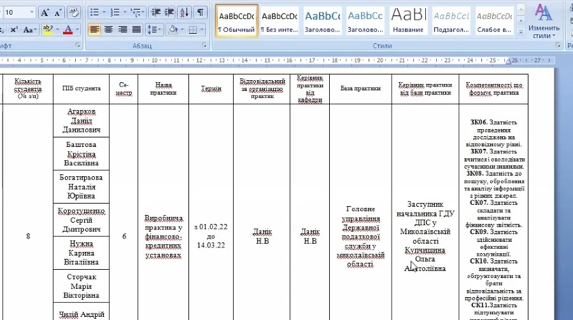Open the Абзац paragraph dialog launcher

[x=204, y=46]
